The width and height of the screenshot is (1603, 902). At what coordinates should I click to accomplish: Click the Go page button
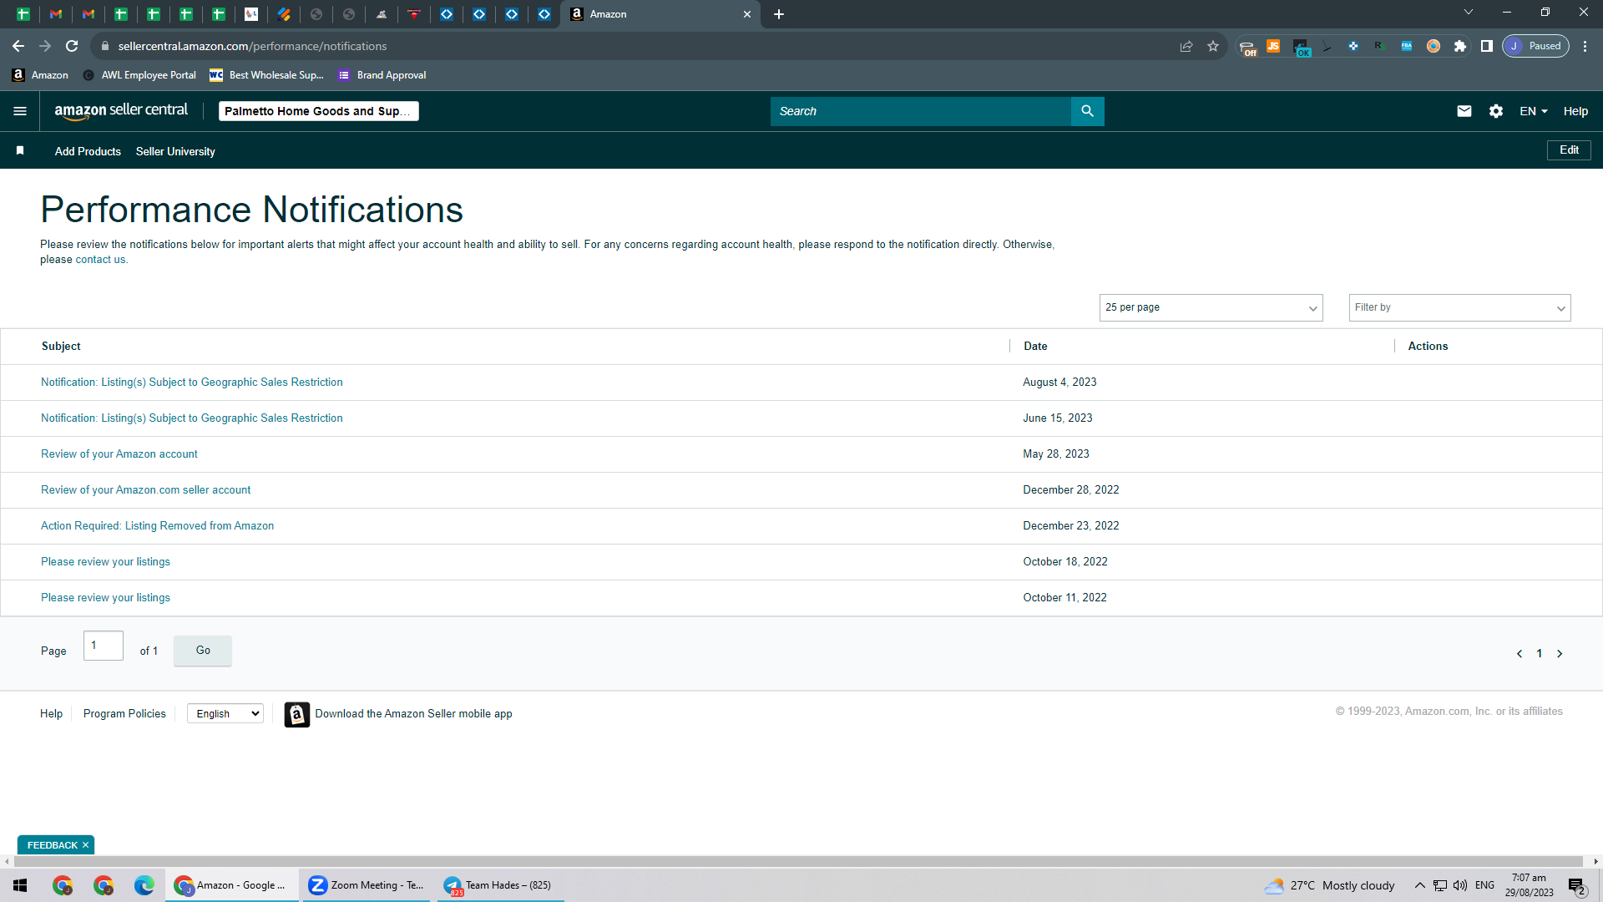pyautogui.click(x=203, y=651)
